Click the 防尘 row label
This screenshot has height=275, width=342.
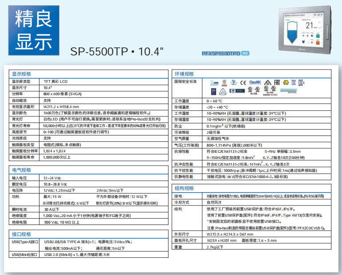pyautogui.click(x=178, y=126)
